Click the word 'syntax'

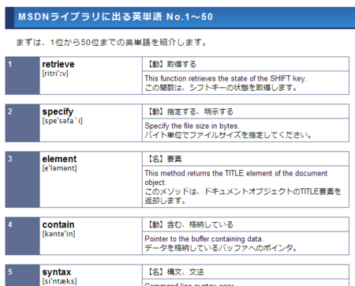tap(57, 272)
